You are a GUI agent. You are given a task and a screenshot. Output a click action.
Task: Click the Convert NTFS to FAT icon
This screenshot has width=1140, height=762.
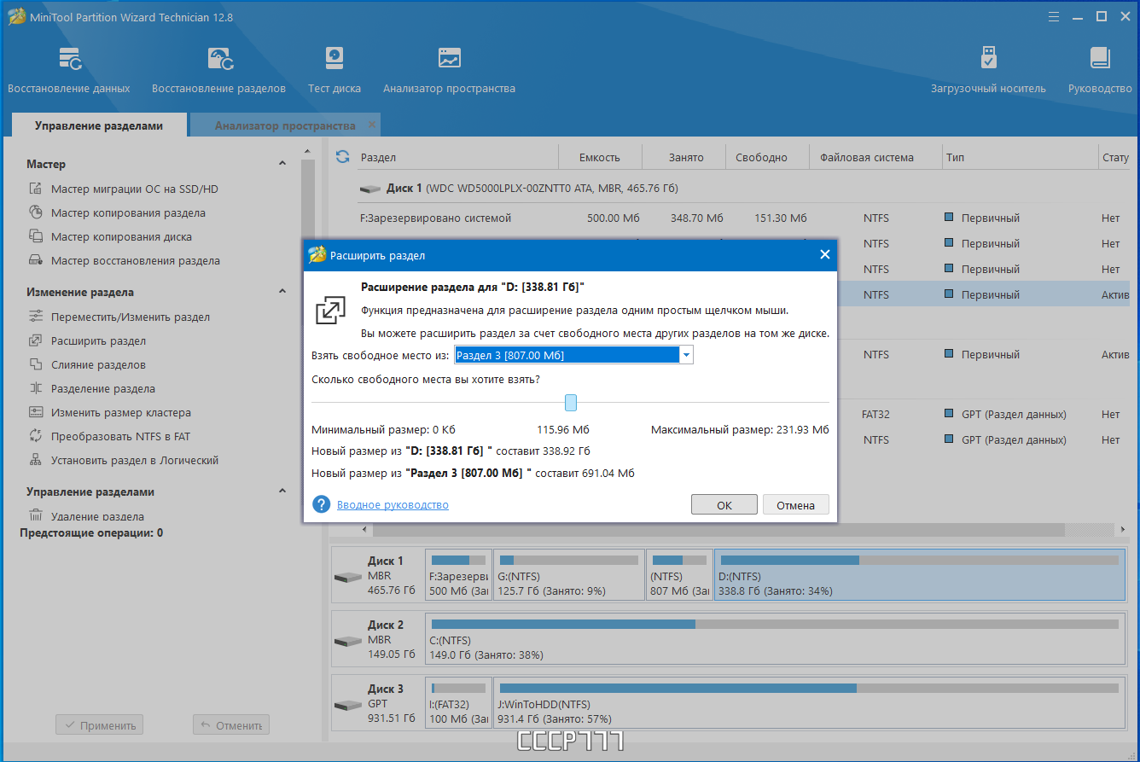point(36,436)
